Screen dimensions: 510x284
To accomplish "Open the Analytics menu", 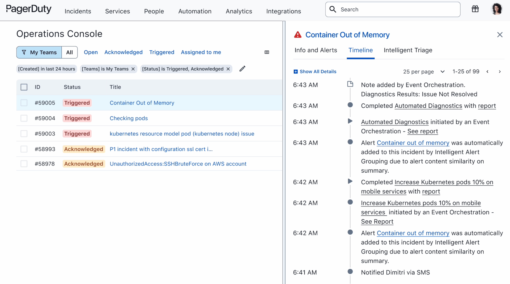I will tap(239, 11).
